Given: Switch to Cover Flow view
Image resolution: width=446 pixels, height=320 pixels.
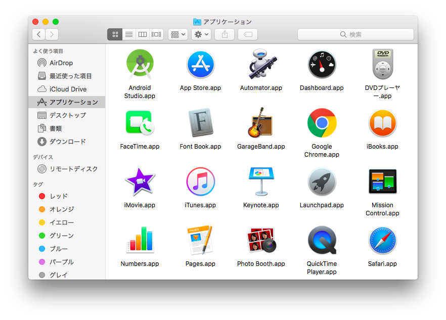Looking at the screenshot, I should pyautogui.click(x=156, y=34).
